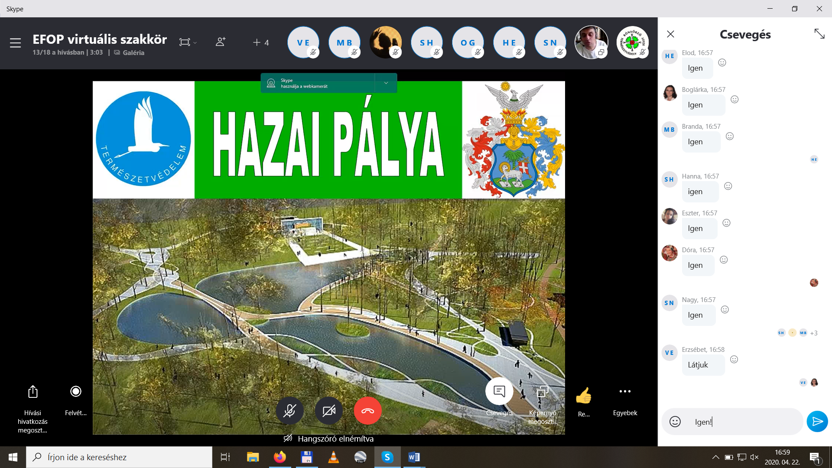The width and height of the screenshot is (832, 468).
Task: Toggle the video camera button
Action: click(329, 411)
